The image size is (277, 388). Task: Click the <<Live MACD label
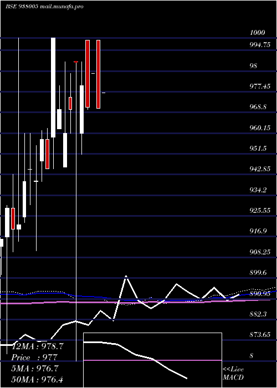233,374
